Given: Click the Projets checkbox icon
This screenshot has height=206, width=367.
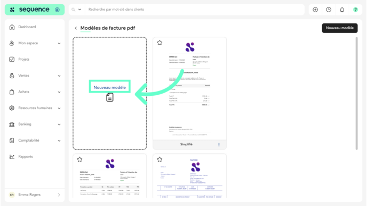Looking at the screenshot, I should click(12, 59).
